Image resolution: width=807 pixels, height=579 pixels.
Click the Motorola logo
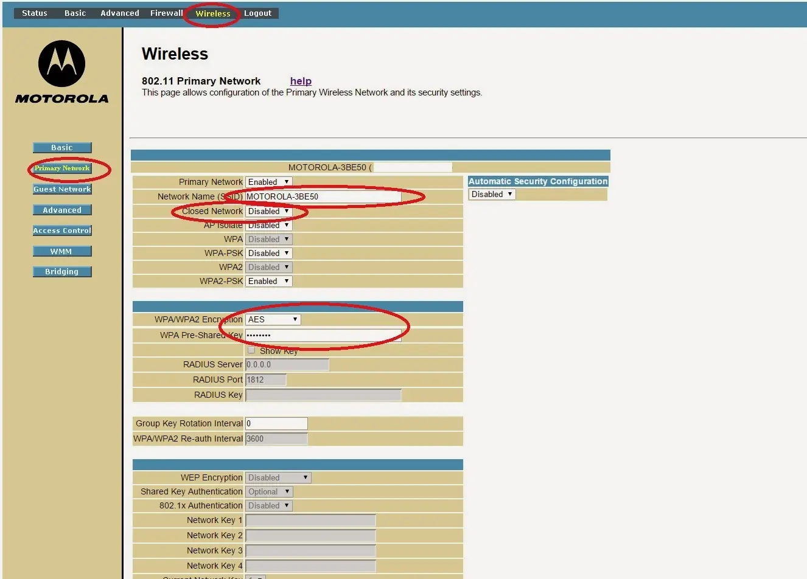coord(61,72)
